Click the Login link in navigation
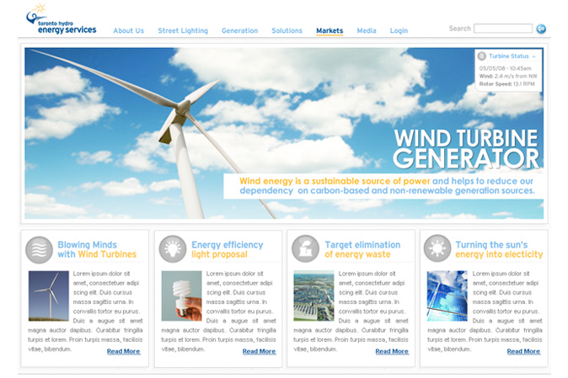568x378 pixels. click(x=399, y=31)
